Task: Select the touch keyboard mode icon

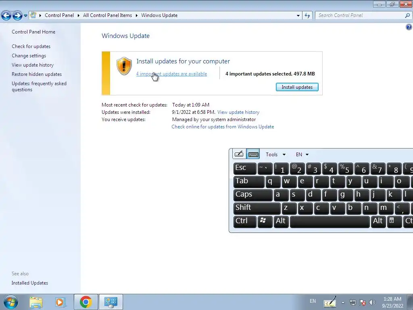Action: tap(253, 154)
